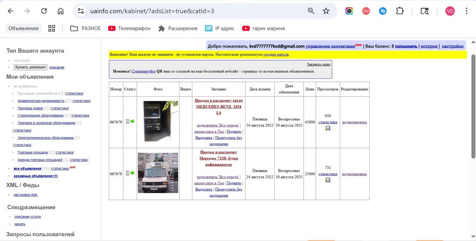Bookmark this page with the star icon
Viewport: 476px width, 241px height.
click(326, 11)
